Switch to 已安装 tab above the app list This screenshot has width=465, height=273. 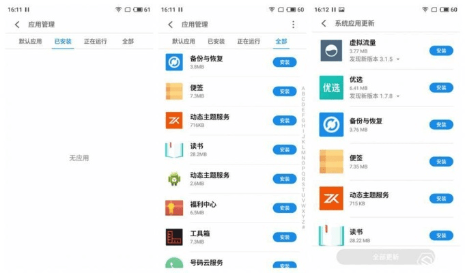tap(216, 41)
